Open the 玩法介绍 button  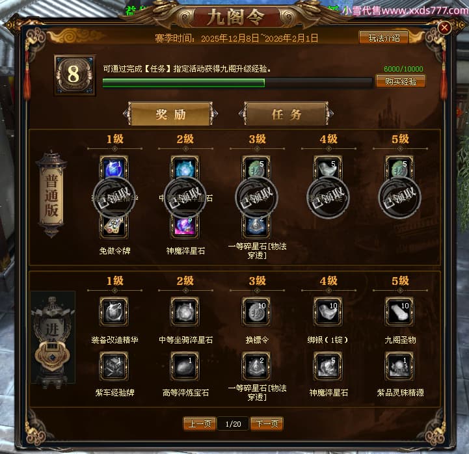click(384, 38)
